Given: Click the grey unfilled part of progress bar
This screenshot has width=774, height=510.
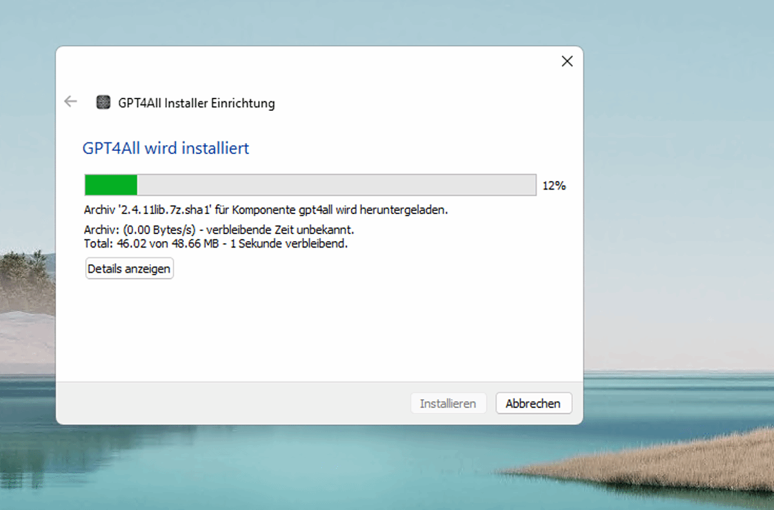Looking at the screenshot, I should click(335, 185).
